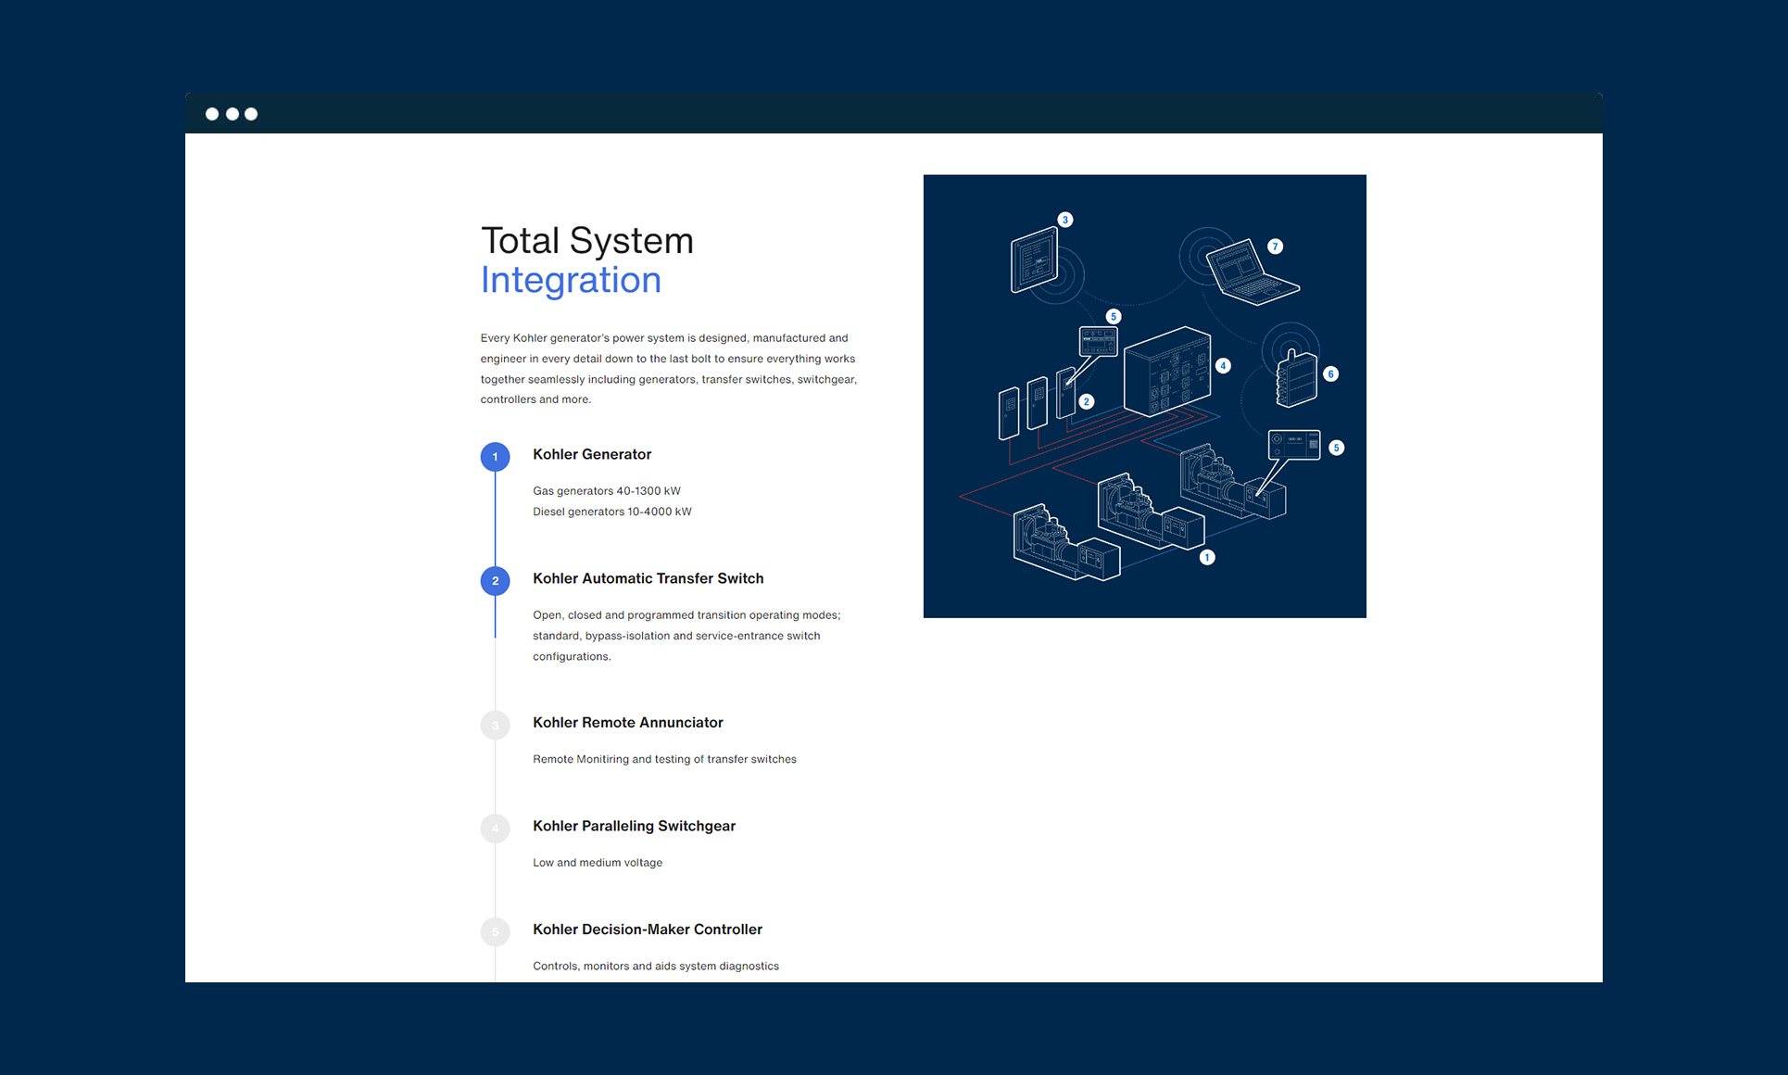This screenshot has height=1075, width=1788.
Task: Click the laptop icon in the diagram
Action: (1253, 272)
